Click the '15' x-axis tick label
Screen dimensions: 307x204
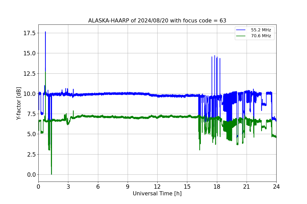pyautogui.click(x=187, y=187)
